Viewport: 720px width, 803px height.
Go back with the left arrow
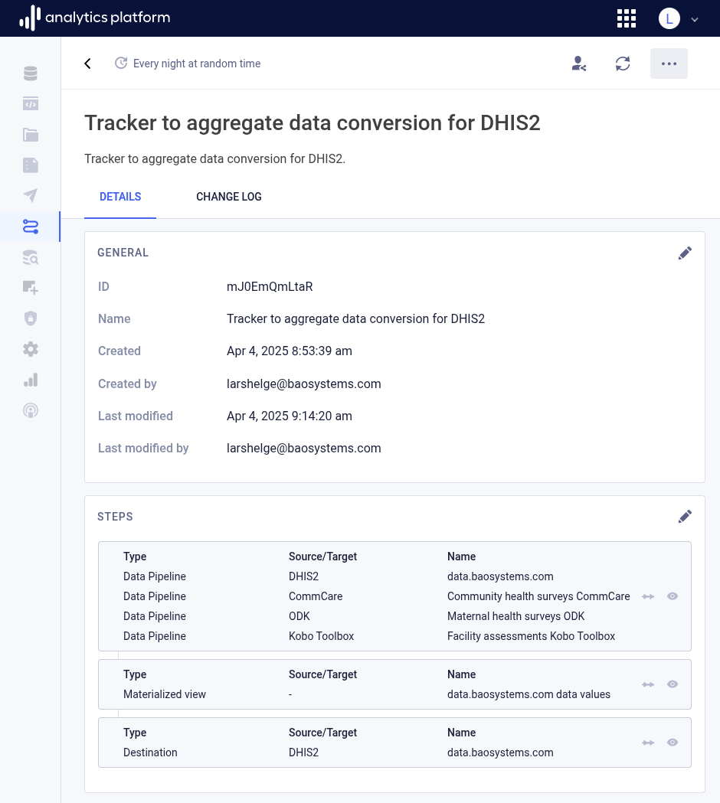pos(87,64)
